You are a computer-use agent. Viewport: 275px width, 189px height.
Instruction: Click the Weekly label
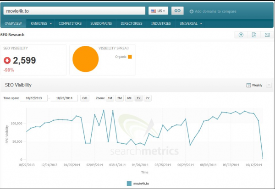tap(257, 85)
